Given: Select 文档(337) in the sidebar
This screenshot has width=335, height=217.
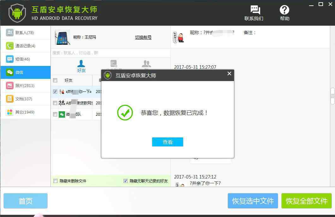Looking at the screenshot, I should 26,99.
